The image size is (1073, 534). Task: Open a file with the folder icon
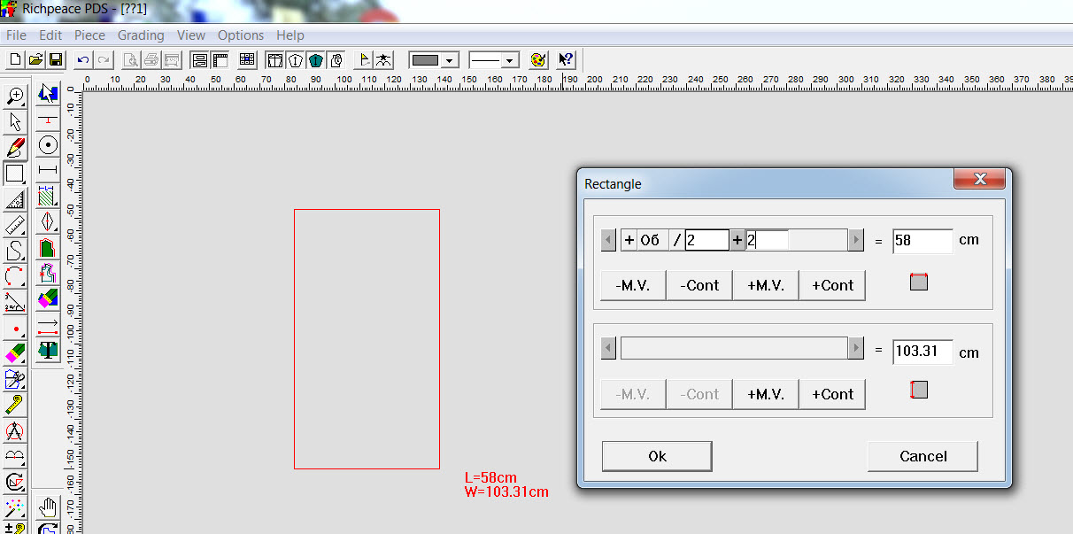pyautogui.click(x=35, y=60)
